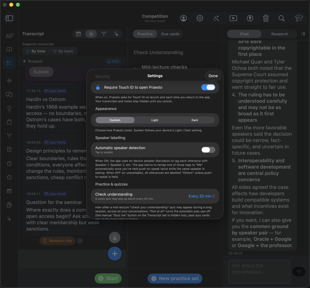The height and width of the screenshot is (288, 310).
Task: Switch to the Practice tab
Action: (145, 34)
